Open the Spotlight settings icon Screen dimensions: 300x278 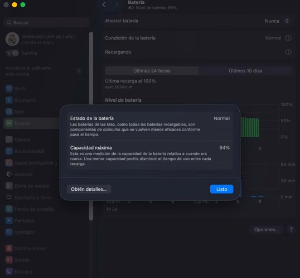click(9, 232)
